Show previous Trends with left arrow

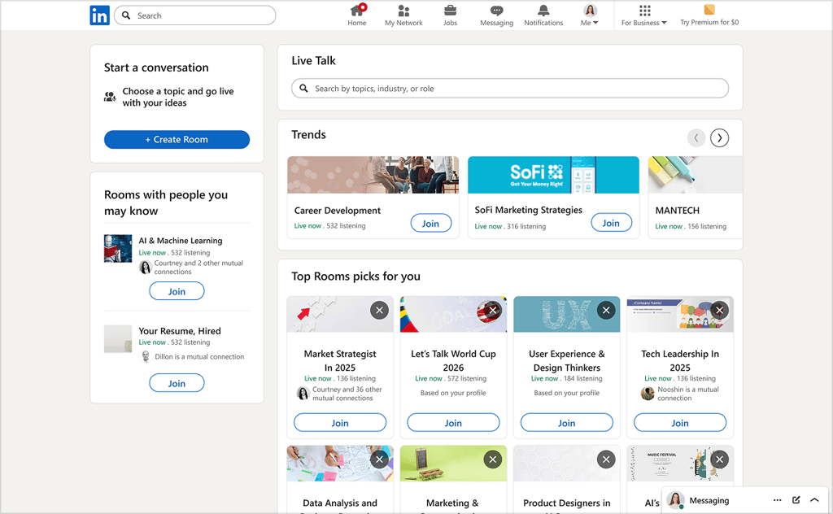click(x=696, y=138)
